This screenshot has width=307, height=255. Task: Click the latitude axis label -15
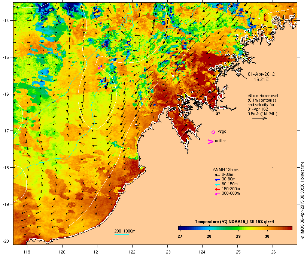click(5, 57)
